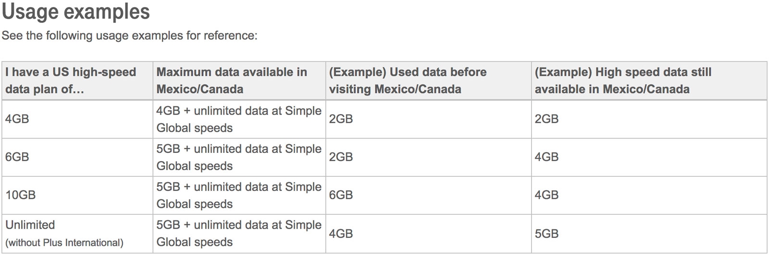Click the 4GB plan's 2GB still available cell
This screenshot has width=769, height=255.
coord(649,119)
